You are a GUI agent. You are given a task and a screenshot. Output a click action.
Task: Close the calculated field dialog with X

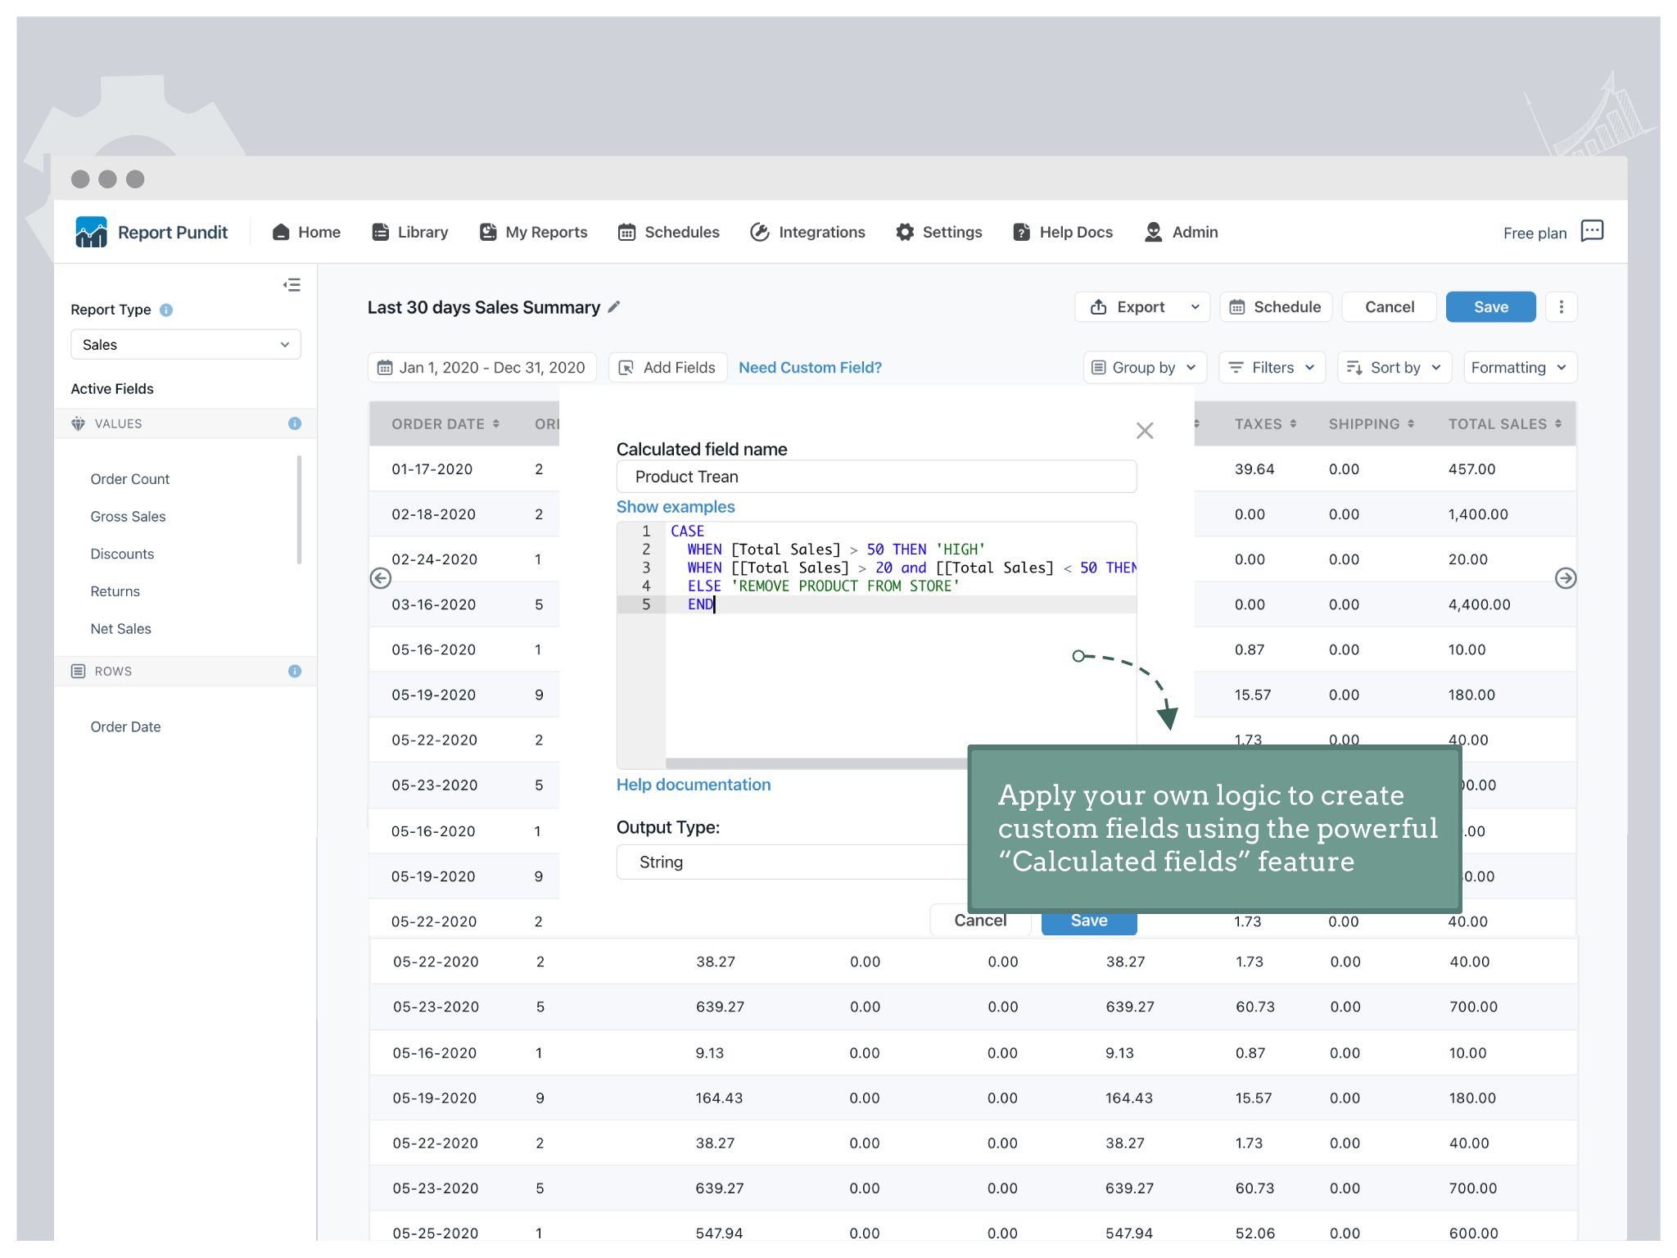pos(1144,431)
